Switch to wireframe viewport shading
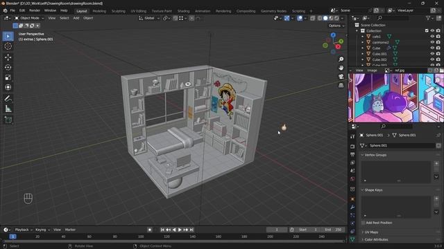Viewport: 444px width, 249px height. point(320,18)
